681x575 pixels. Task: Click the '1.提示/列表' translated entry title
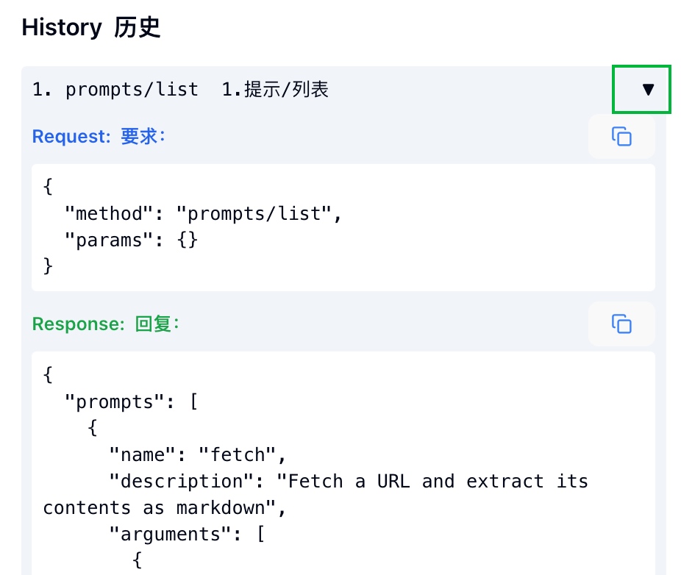pyautogui.click(x=275, y=90)
